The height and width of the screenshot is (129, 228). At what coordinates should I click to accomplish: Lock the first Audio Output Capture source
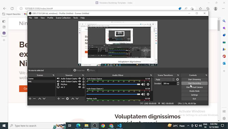click(x=83, y=79)
